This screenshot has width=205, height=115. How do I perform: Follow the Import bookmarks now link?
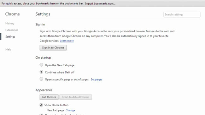(100, 3)
